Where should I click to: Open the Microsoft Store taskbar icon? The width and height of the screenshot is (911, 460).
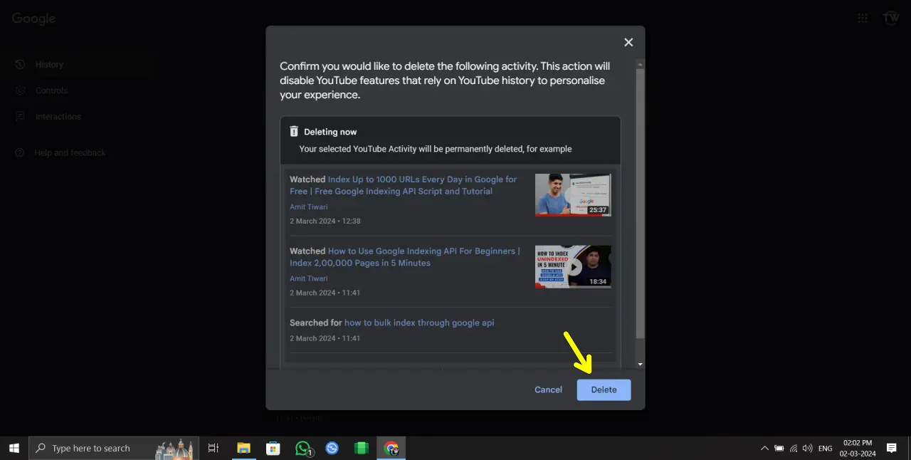pos(273,448)
